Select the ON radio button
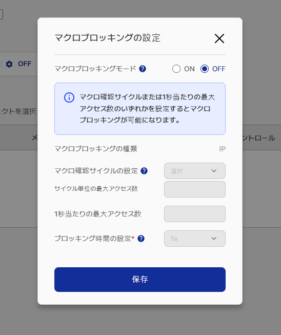The width and height of the screenshot is (281, 335). click(176, 69)
